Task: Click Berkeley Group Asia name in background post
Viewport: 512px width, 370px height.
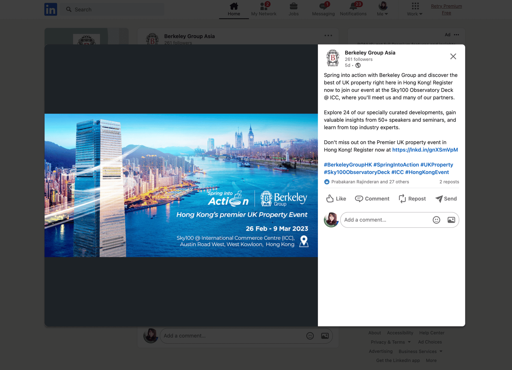Action: pyautogui.click(x=190, y=36)
